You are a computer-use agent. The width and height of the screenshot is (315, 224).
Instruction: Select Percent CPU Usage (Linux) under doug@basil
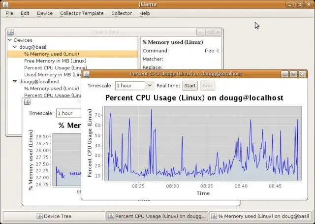(56, 68)
